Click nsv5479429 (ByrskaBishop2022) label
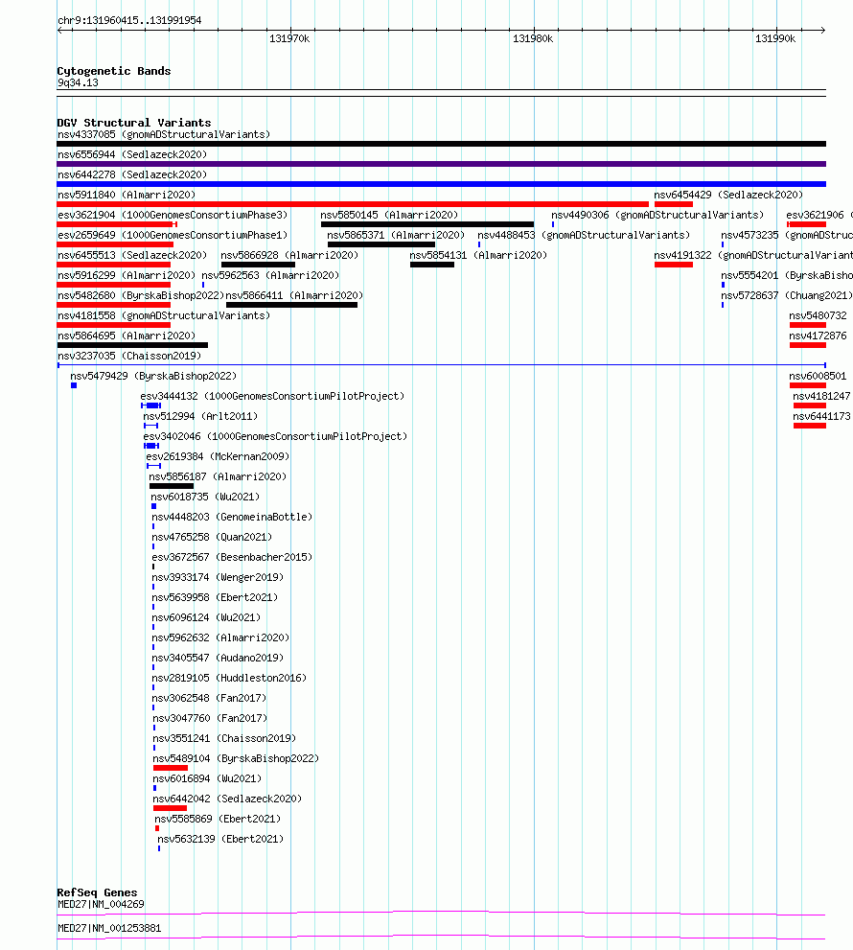This screenshot has width=853, height=950. point(153,376)
